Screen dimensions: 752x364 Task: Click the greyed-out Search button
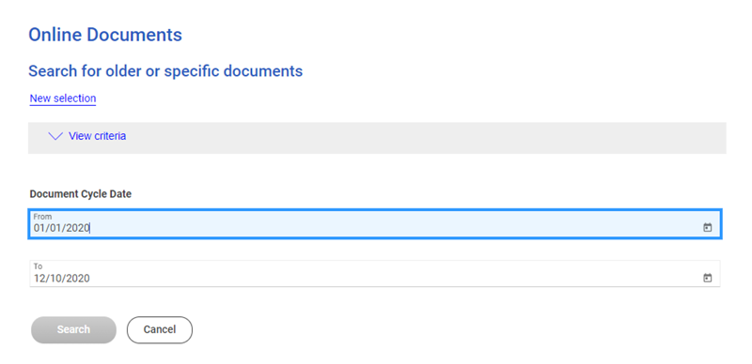[x=74, y=329]
